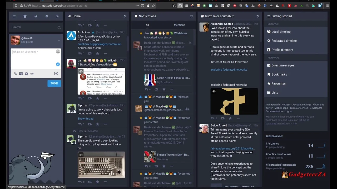Reply to the ArchLinux post
The width and height of the screenshot is (337, 189).
tap(80, 54)
